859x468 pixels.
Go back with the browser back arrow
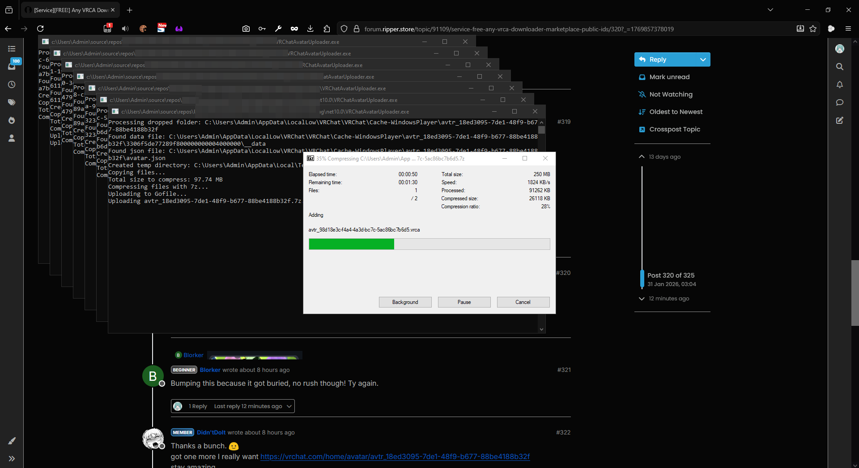(x=8, y=29)
